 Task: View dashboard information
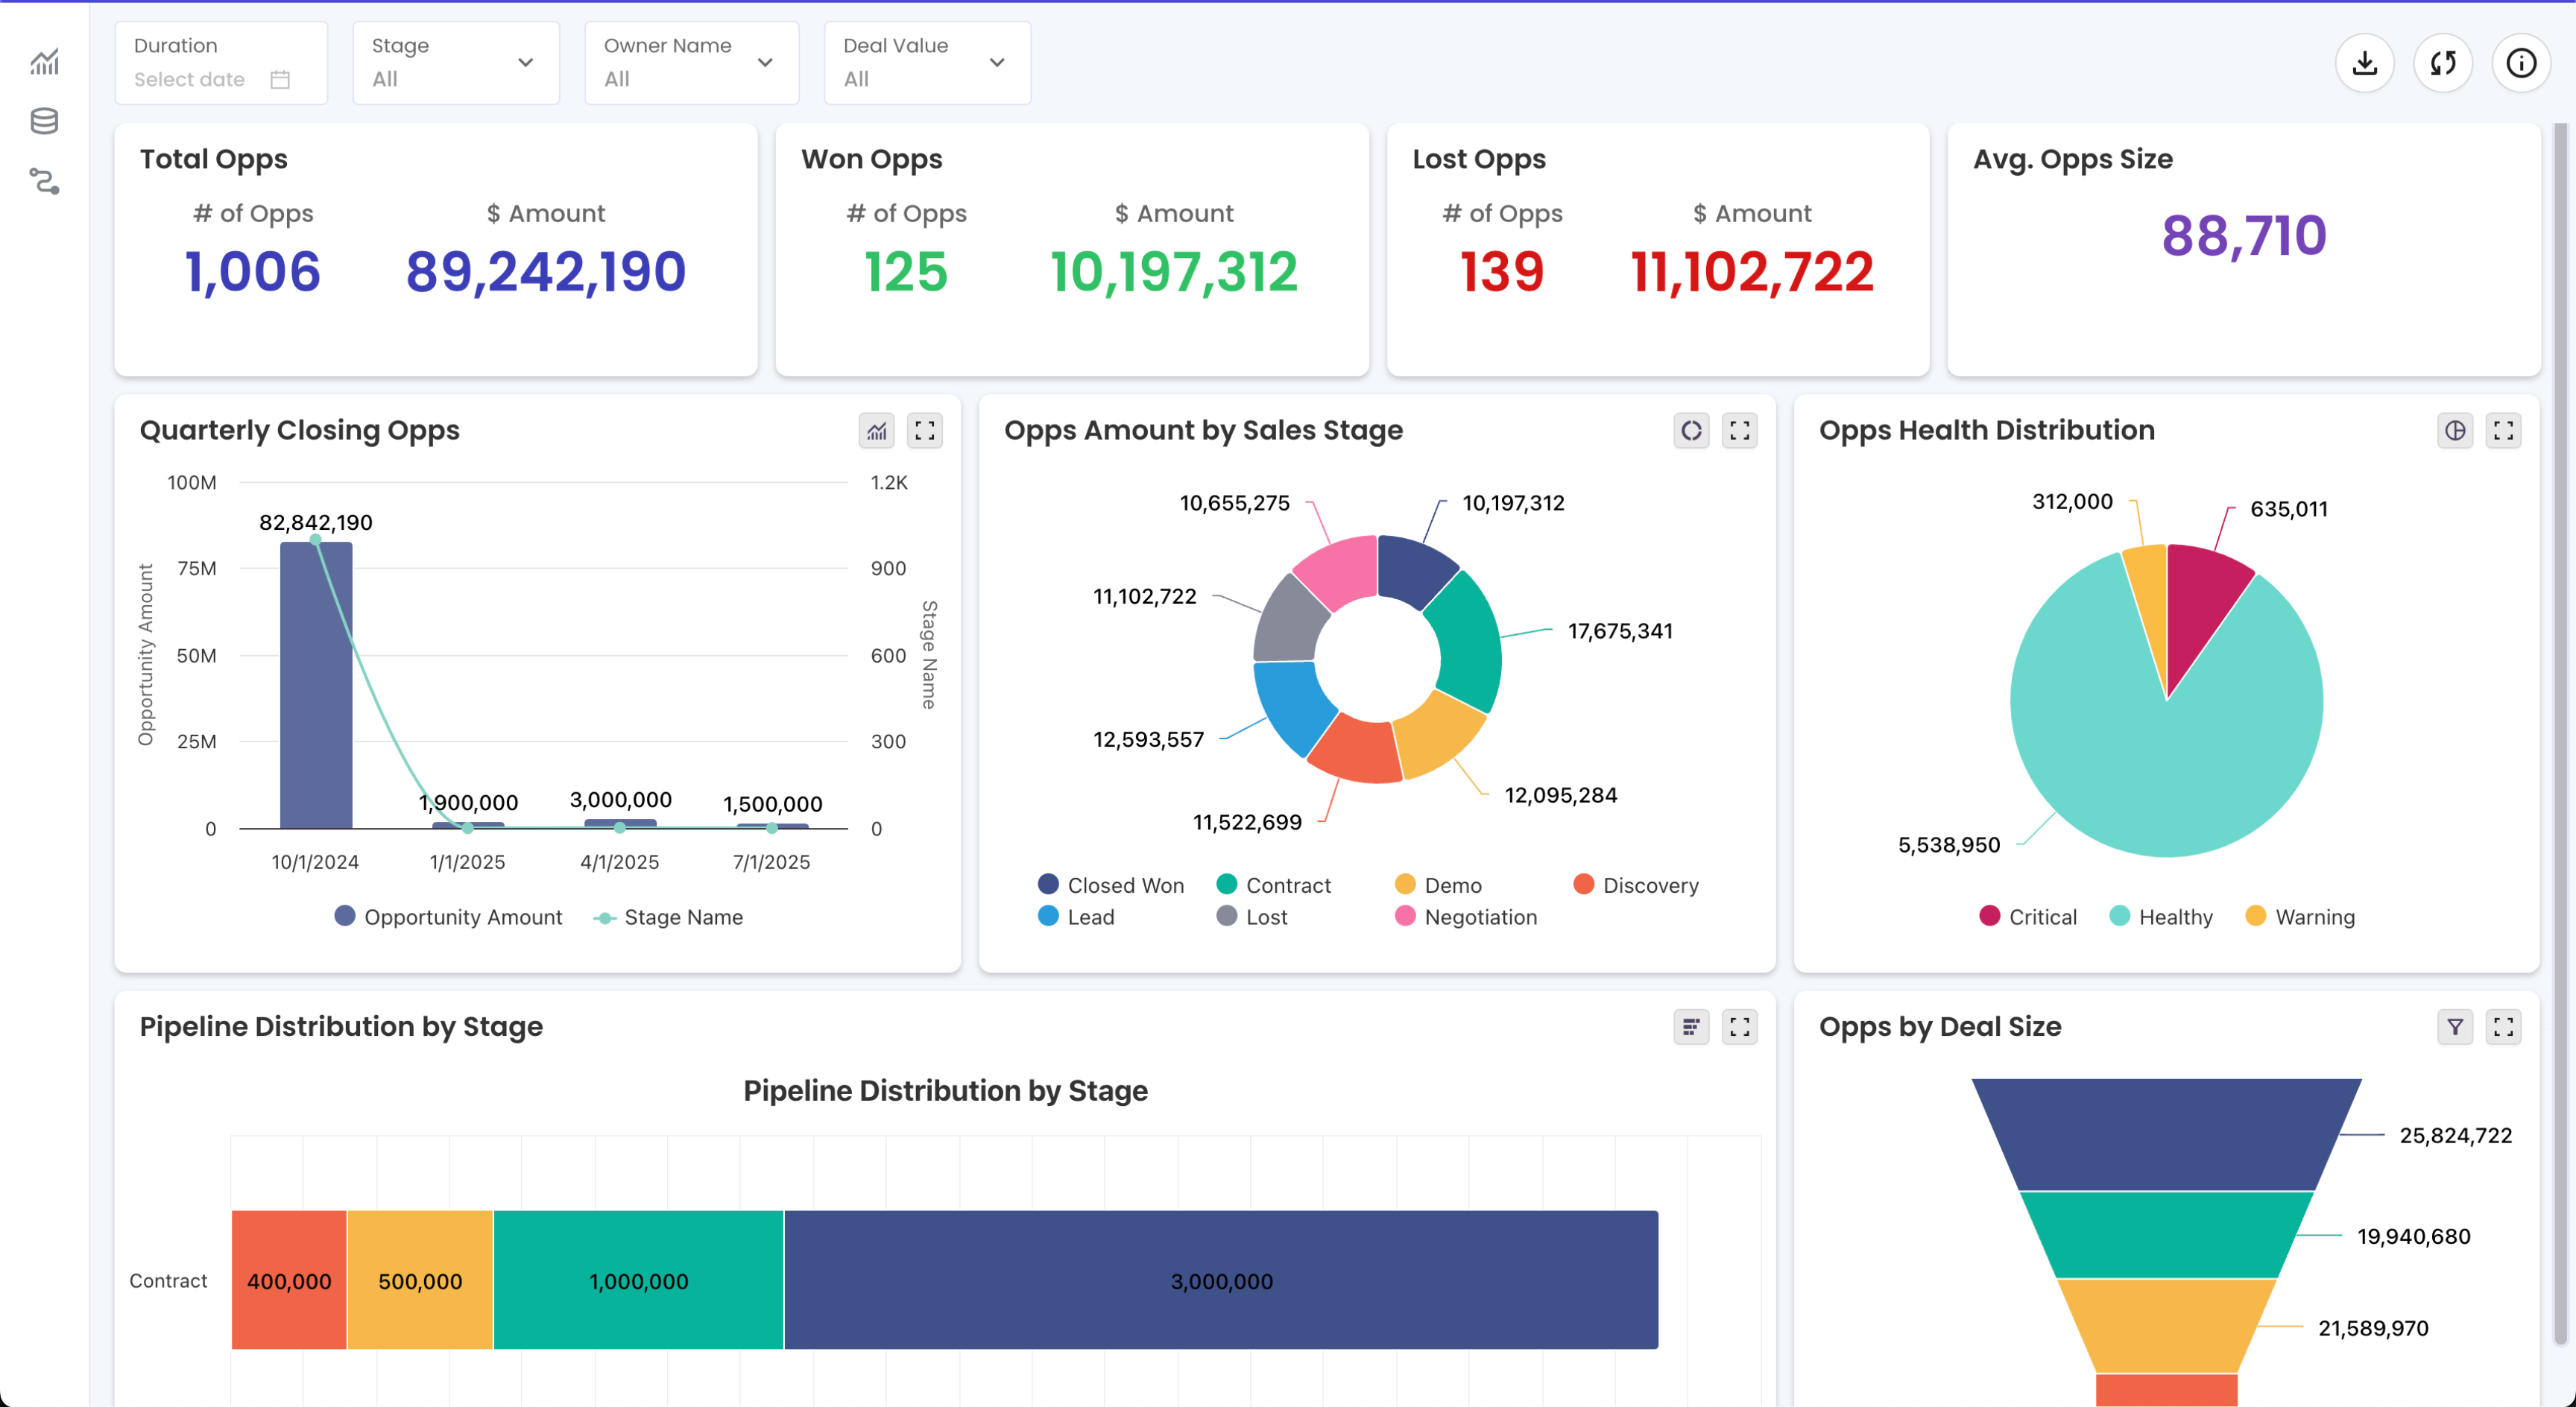click(2521, 62)
